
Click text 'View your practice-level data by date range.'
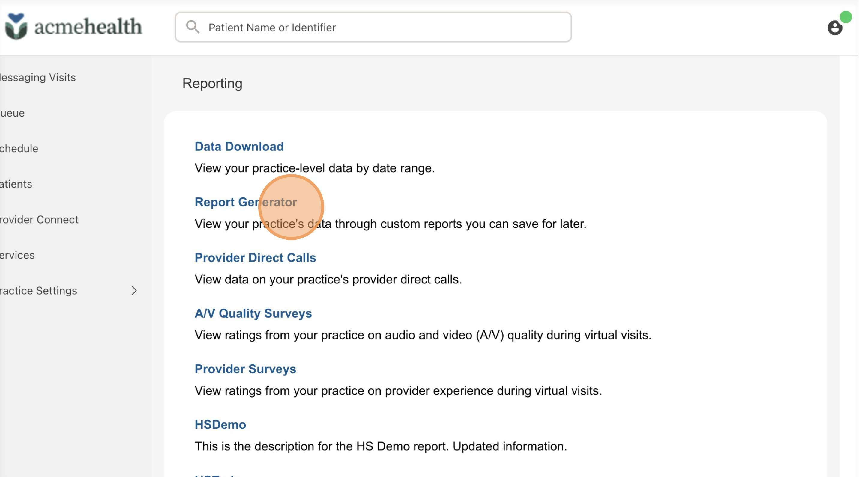314,168
